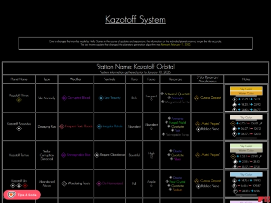Click the Water Color swatch for Kazotoff Tertius
Screen dimensions: 271x203
pos(246,150)
